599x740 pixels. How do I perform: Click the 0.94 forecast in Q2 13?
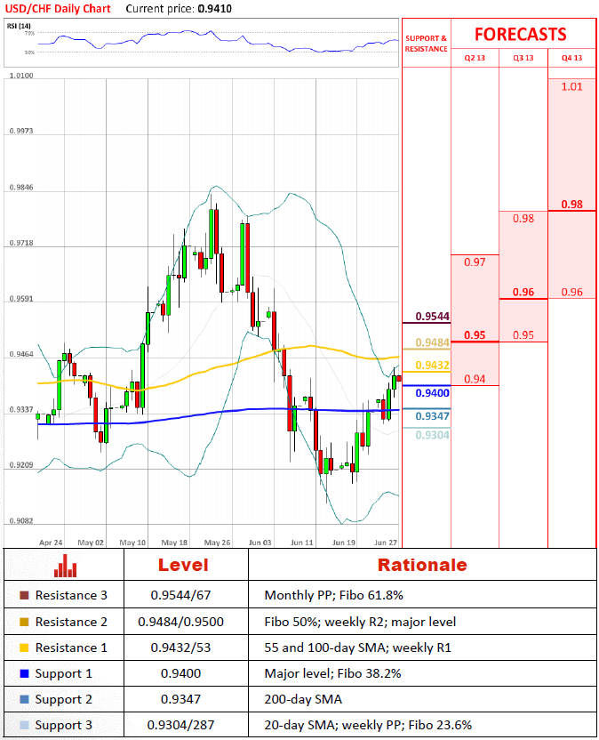point(475,379)
